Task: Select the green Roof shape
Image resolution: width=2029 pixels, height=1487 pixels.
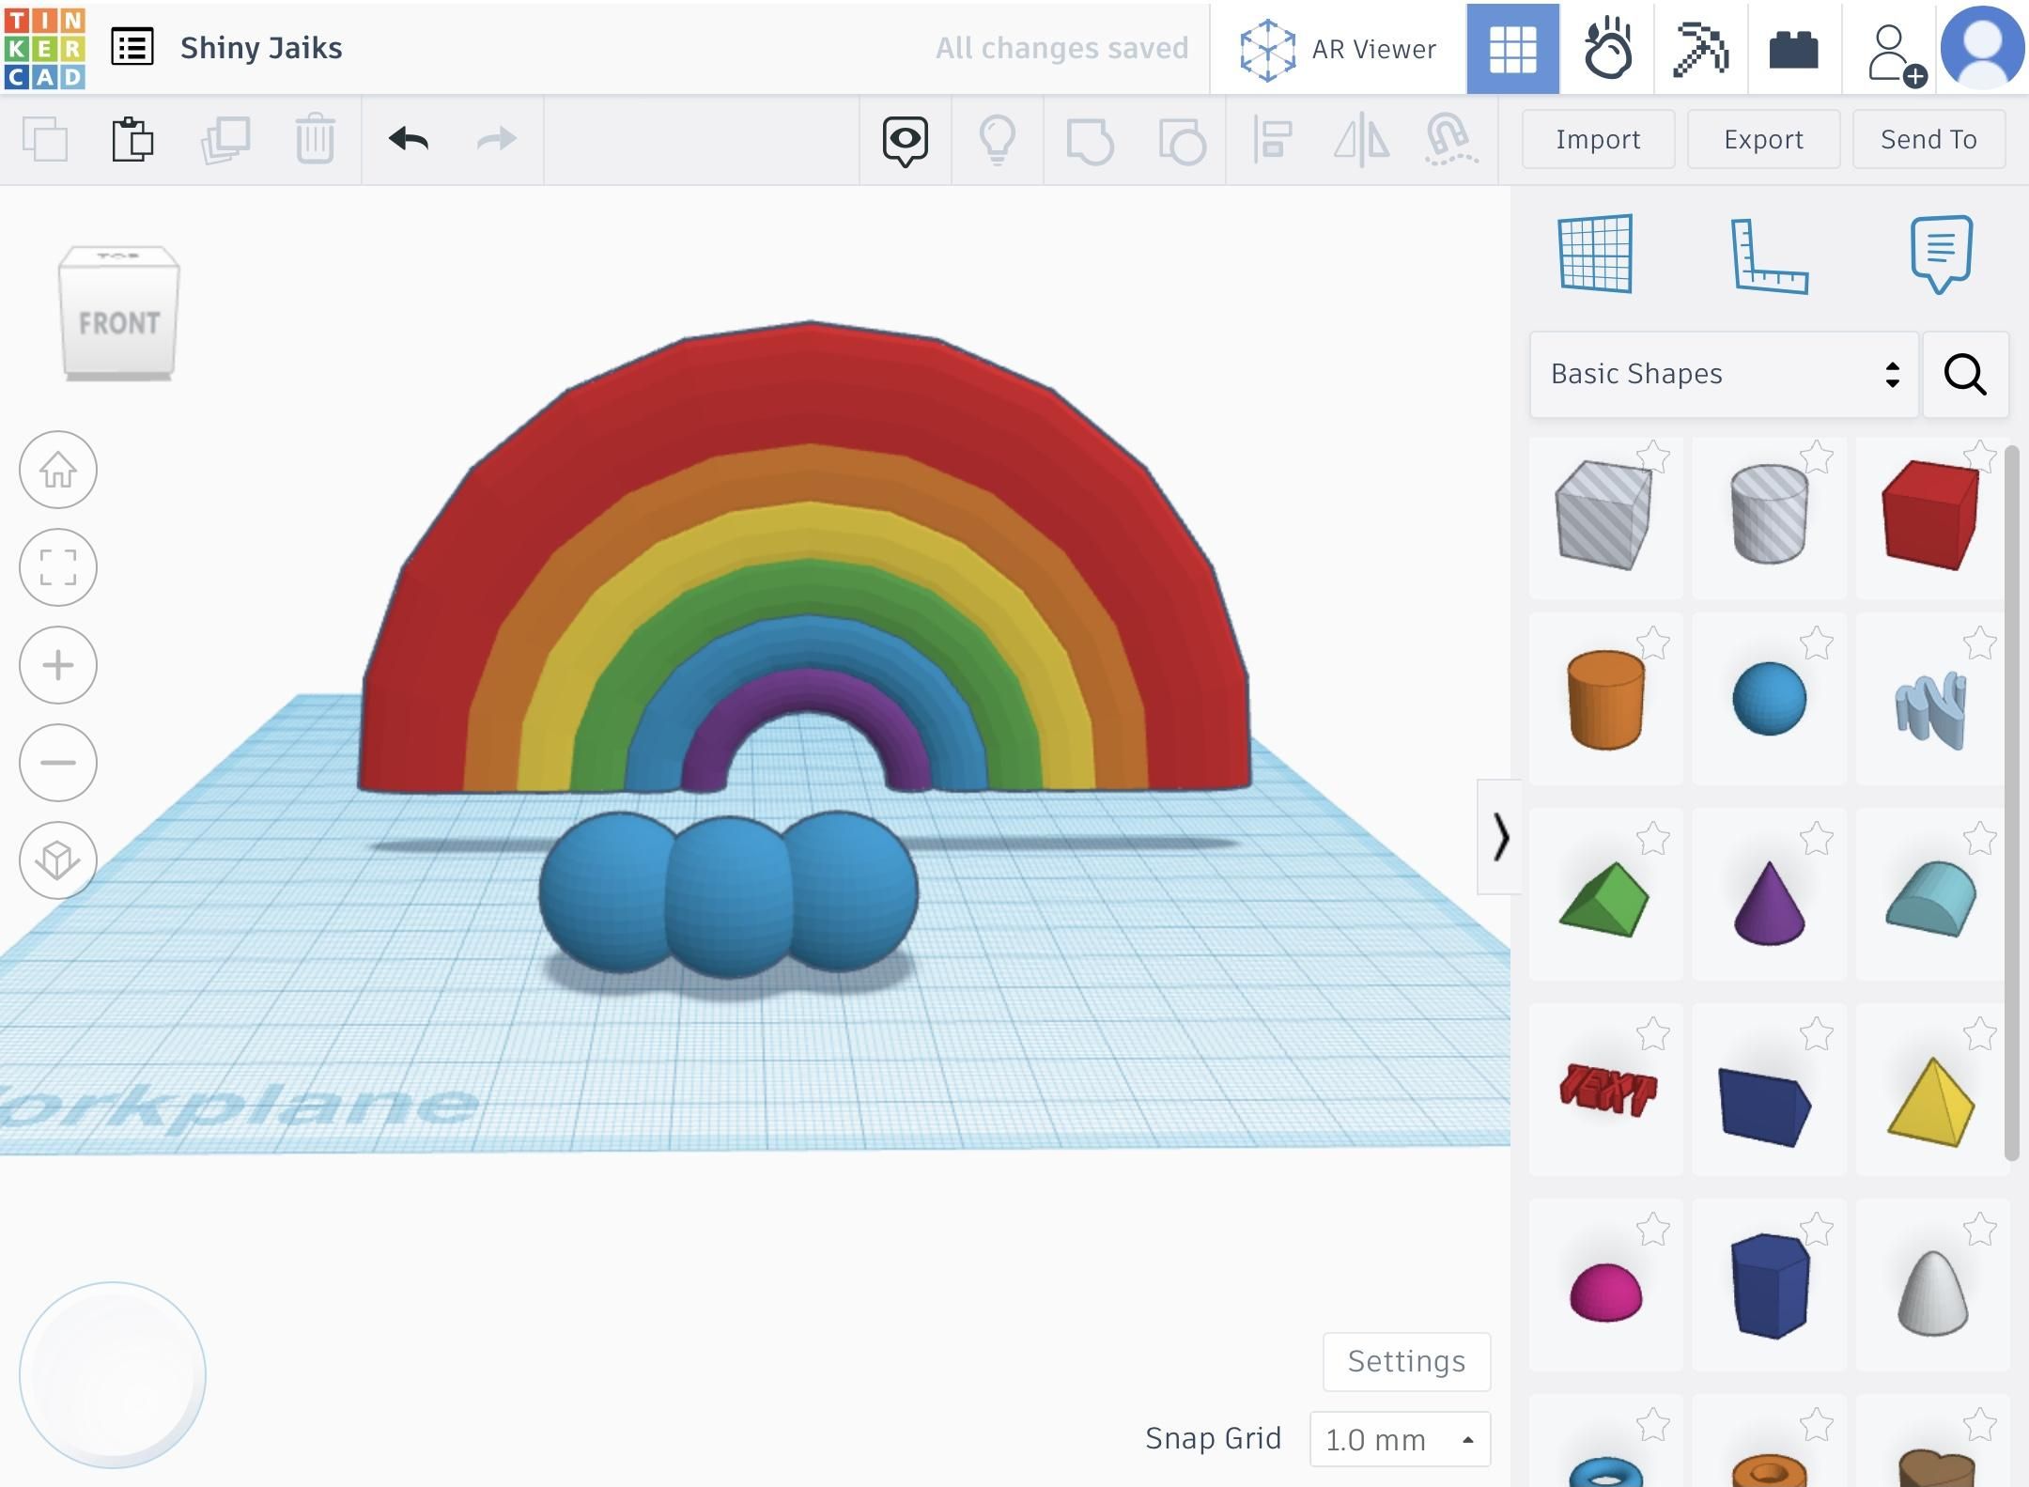Action: (x=1604, y=900)
